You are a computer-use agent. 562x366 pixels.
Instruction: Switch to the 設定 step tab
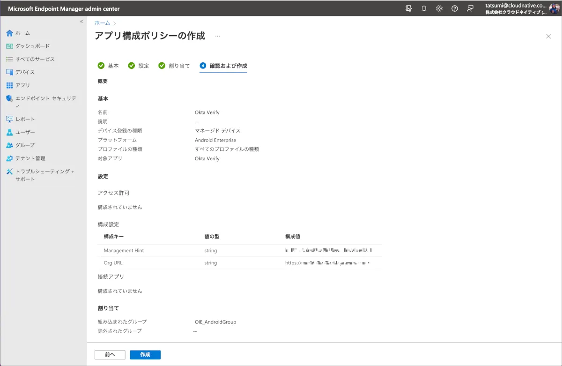(139, 66)
